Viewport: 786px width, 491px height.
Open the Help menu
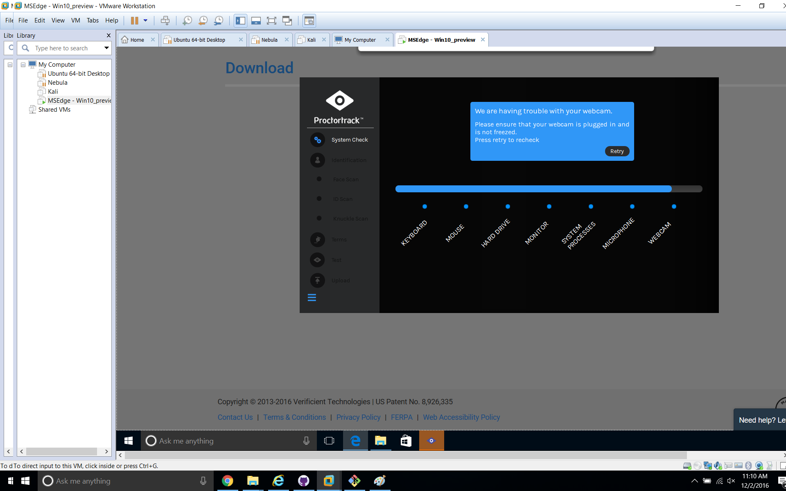point(111,20)
